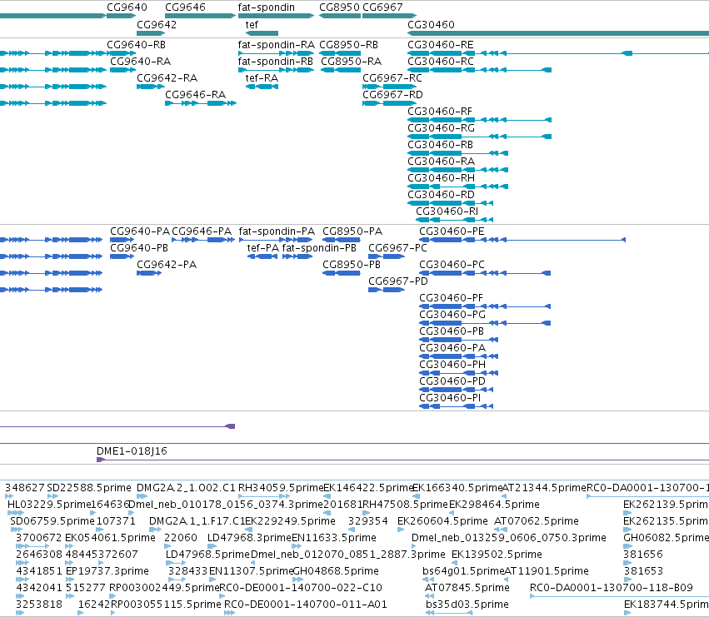The height and width of the screenshot is (617, 709).
Task: Open the CG30460-RB transcript label
Action: 441,145
